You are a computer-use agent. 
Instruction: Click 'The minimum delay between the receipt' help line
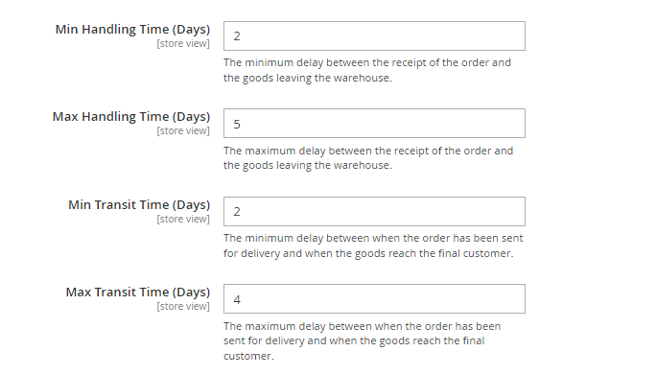pos(367,63)
